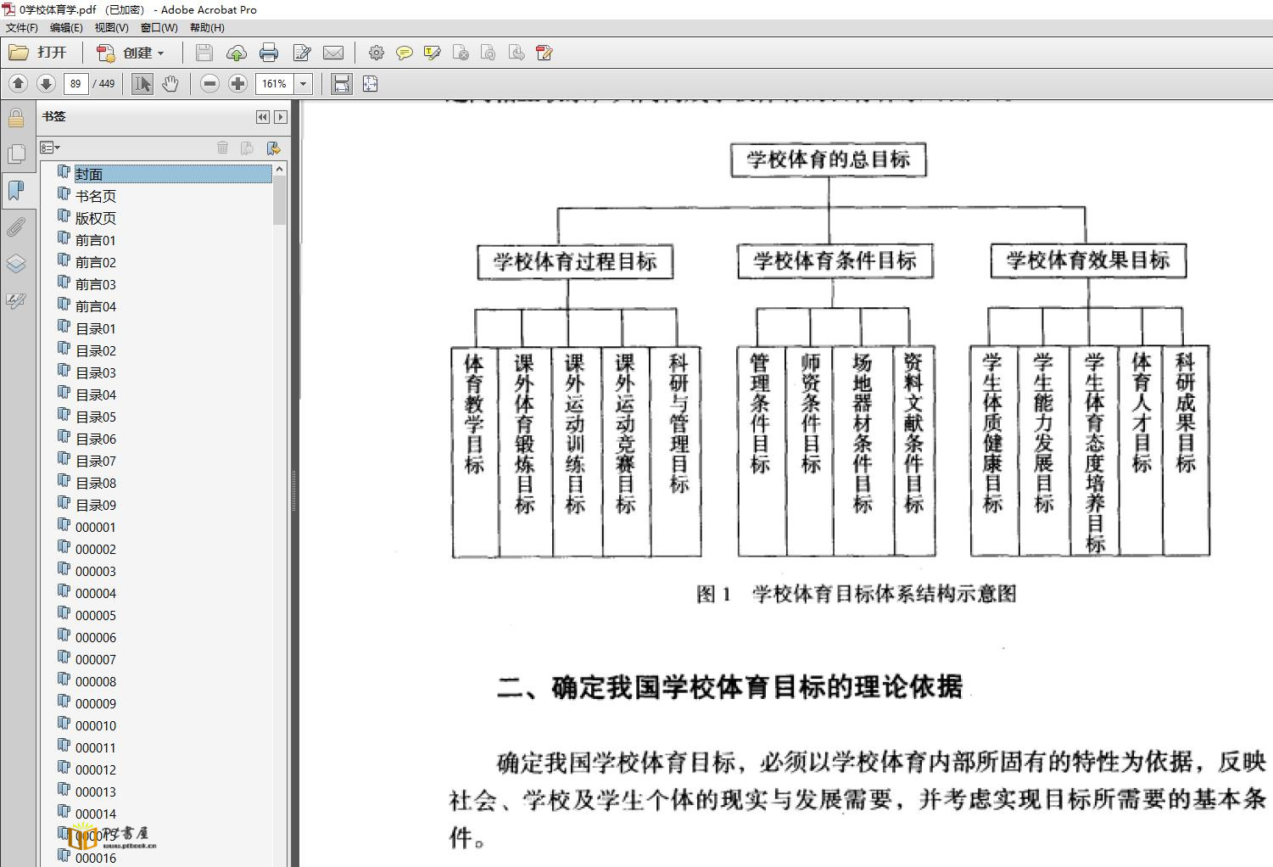Open the layers panel icon
The image size is (1273, 867).
(16, 263)
